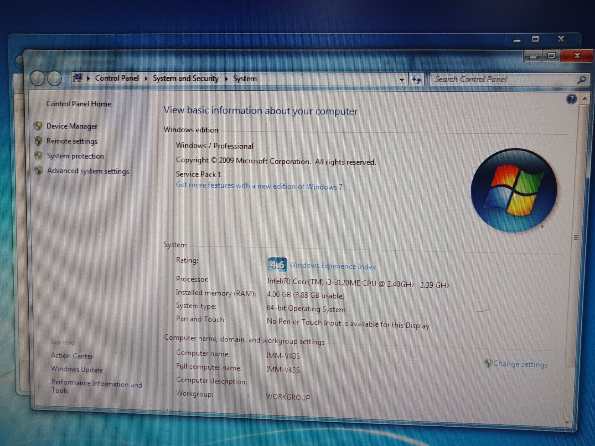Viewport: 595px width, 446px height.
Task: Click the computer icon in address bar
Action: coord(78,78)
